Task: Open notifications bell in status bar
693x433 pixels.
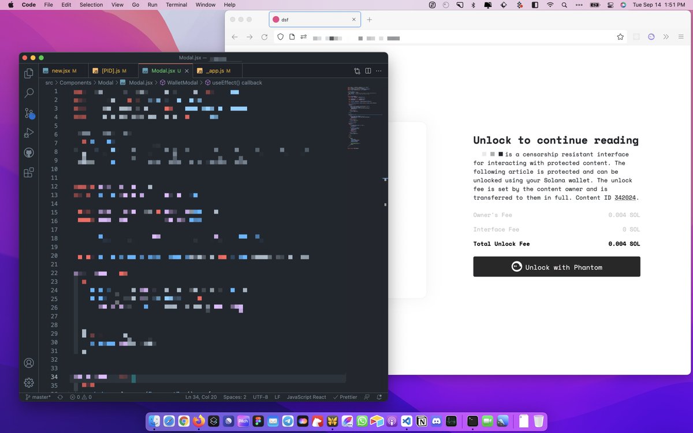Action: pyautogui.click(x=379, y=397)
